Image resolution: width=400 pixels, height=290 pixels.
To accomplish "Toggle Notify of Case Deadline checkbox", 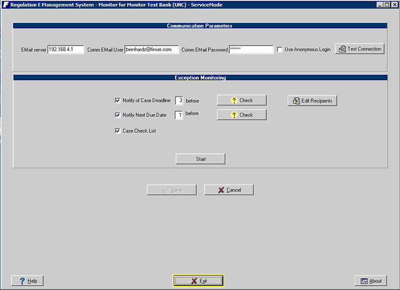I will click(x=117, y=101).
